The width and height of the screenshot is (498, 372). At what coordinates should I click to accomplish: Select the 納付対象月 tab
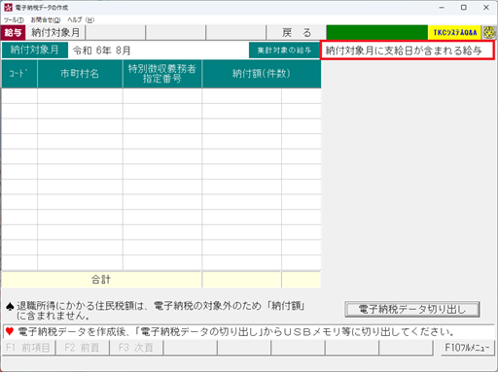pos(55,33)
